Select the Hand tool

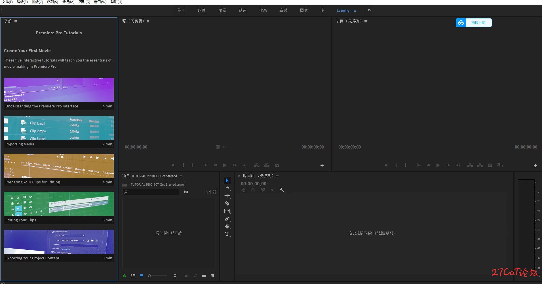[x=227, y=226]
